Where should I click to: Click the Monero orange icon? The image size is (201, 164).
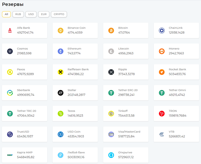[162, 51]
